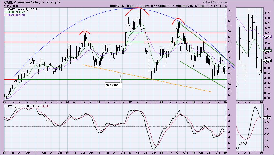Click the -1.69 PMO value tag
This screenshot has height=155, width=274.
tap(267, 118)
